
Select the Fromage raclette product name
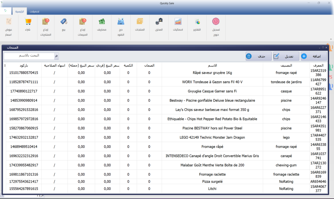[x=212, y=174]
